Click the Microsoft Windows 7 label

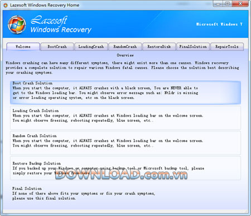click(219, 24)
